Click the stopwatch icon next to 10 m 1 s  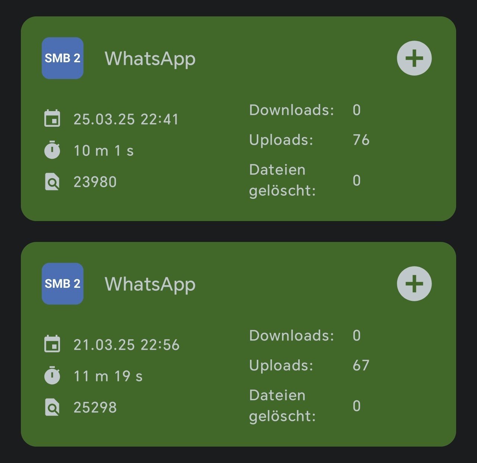tap(52, 150)
